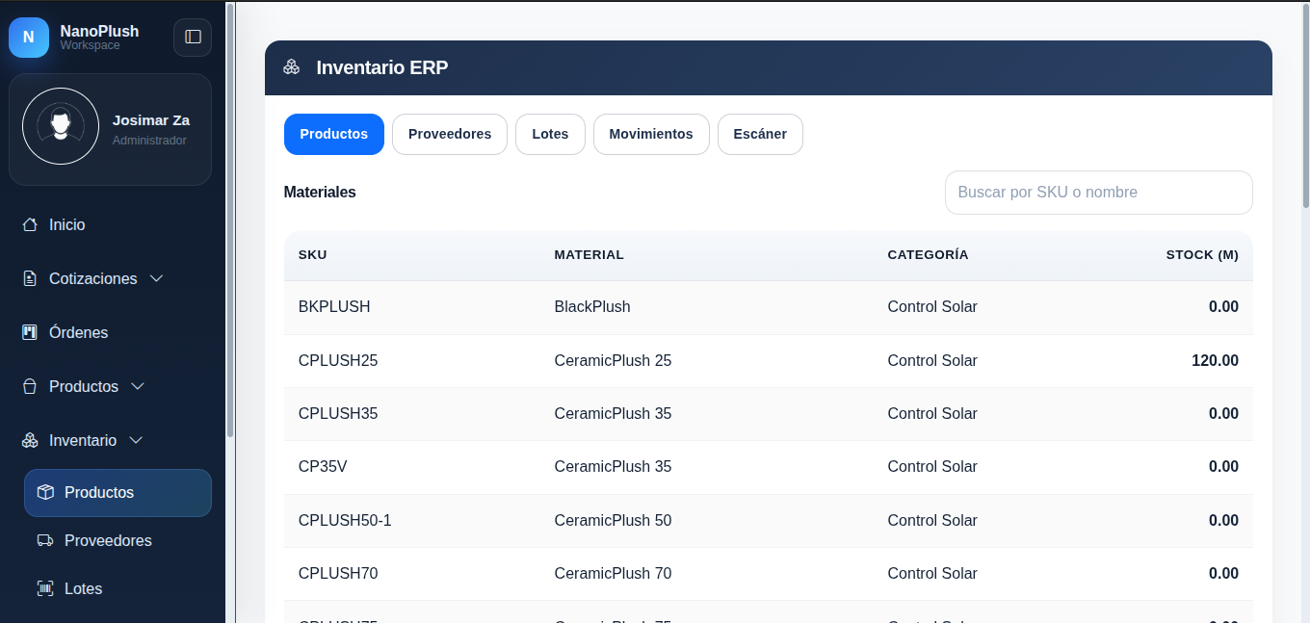Screen dimensions: 1310x623
Task: Click the CeramicPlush 70 material name
Action: 613,574
